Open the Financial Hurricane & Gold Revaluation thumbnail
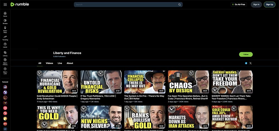Image resolution: width=279 pixels, height=131 pixels. pyautogui.click(x=57, y=82)
